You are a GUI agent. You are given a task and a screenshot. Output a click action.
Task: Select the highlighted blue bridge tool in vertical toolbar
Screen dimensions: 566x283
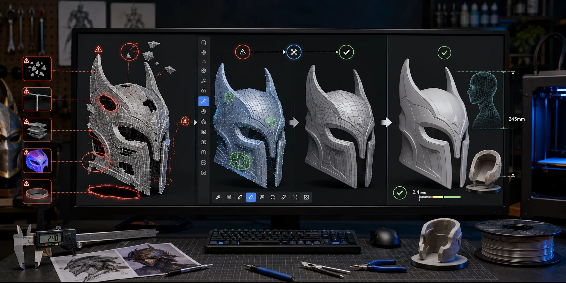[x=204, y=101]
